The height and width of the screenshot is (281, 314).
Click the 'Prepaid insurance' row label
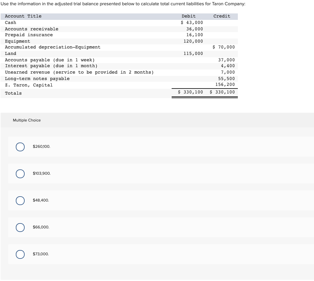click(29, 35)
